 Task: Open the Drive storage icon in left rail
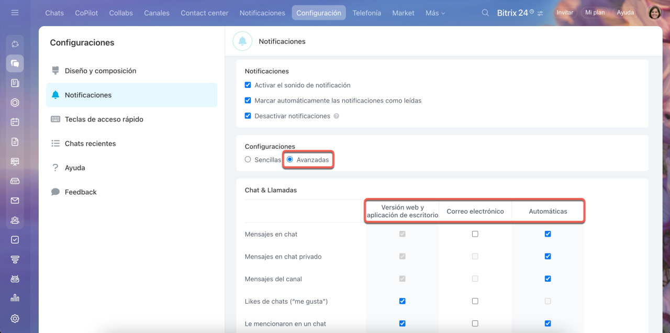tap(15, 181)
